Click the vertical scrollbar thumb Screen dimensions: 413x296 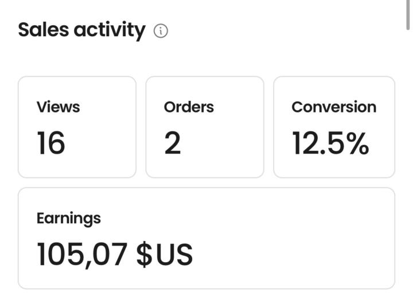point(408,14)
